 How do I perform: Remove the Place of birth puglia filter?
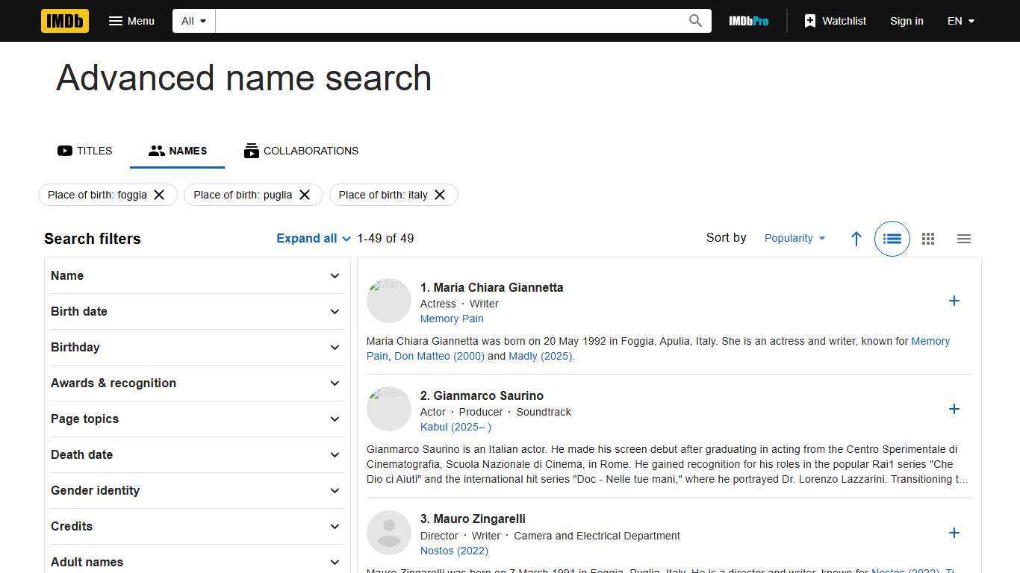[x=305, y=195]
